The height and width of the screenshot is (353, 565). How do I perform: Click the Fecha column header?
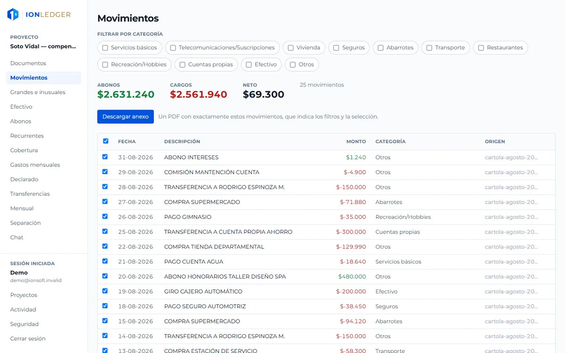pyautogui.click(x=127, y=142)
